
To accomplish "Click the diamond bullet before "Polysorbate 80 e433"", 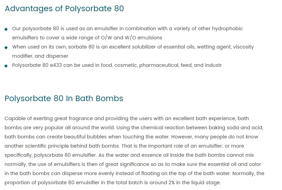I will click(x=6, y=66).
